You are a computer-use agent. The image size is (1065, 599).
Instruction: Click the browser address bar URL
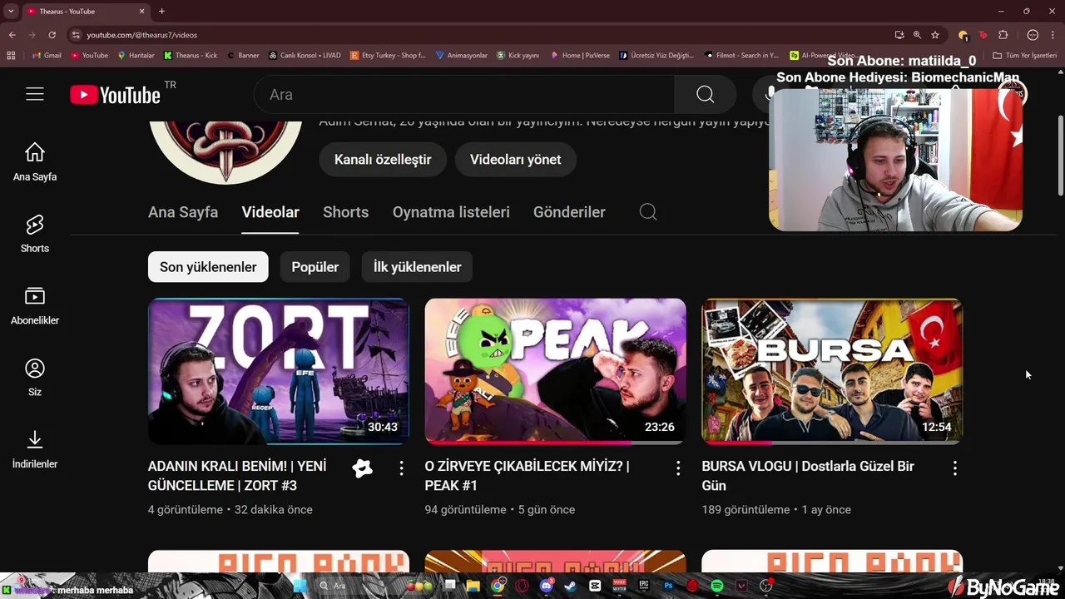[x=141, y=35]
